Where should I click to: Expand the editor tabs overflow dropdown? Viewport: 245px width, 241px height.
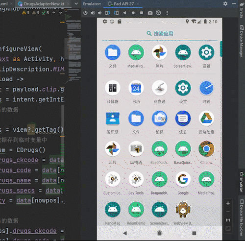point(76,3)
